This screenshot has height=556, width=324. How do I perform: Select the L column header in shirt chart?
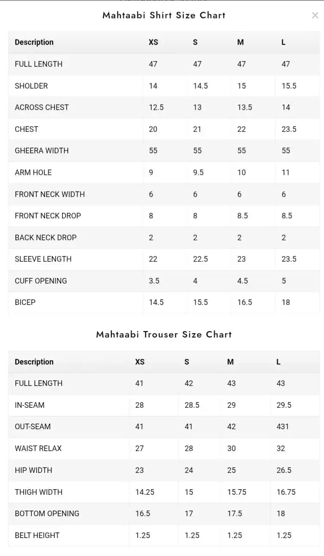pyautogui.click(x=283, y=42)
